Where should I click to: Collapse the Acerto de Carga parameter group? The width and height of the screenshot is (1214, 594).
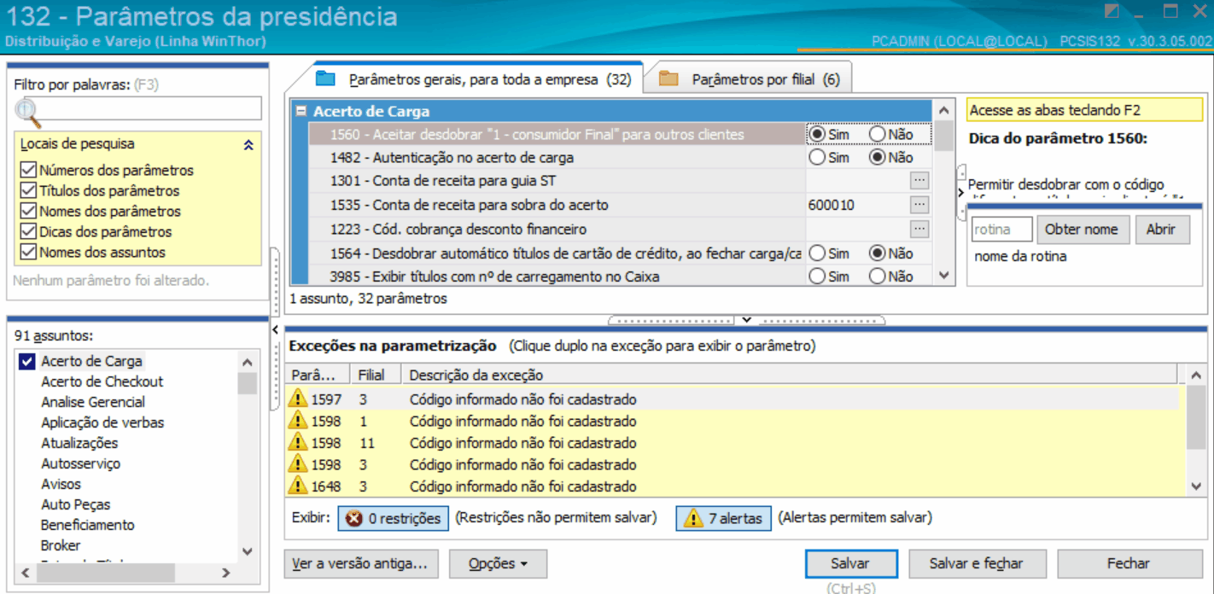[x=301, y=111]
